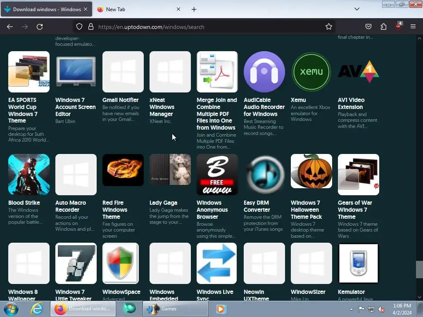Screen dimensions: 423x317
Task: Select the WindowSizer app icon
Action: [311, 263]
